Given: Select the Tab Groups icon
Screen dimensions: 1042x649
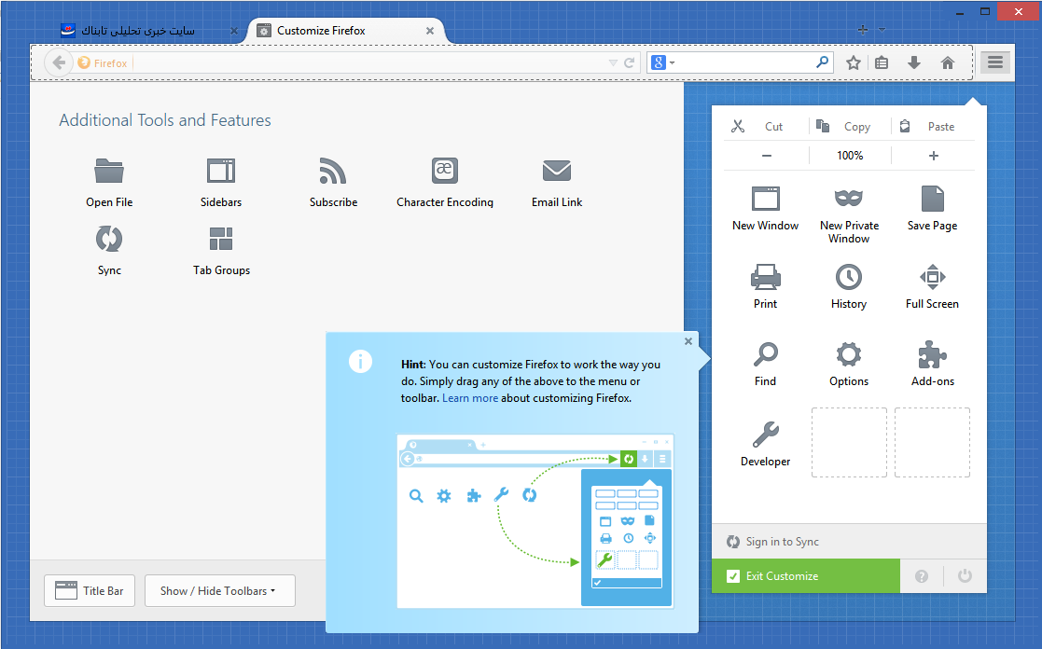Looking at the screenshot, I should point(221,239).
